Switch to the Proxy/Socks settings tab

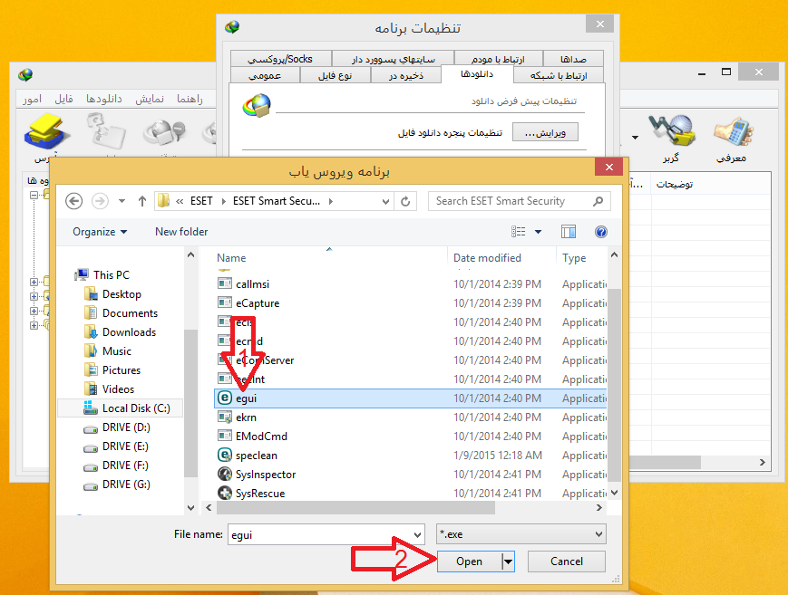(x=280, y=59)
